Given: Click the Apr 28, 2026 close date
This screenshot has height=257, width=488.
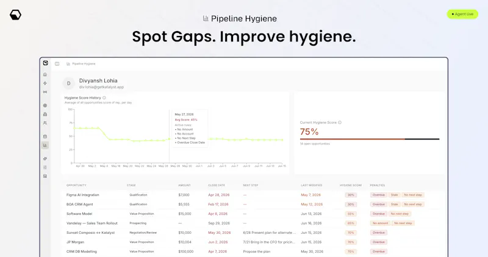Looking at the screenshot, I should 219,195.
